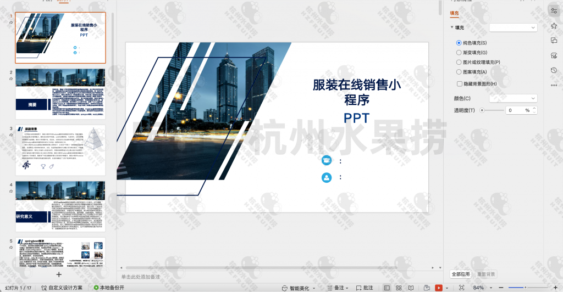Click the blue person icon on slide
This screenshot has width=563, height=292.
point(327,177)
